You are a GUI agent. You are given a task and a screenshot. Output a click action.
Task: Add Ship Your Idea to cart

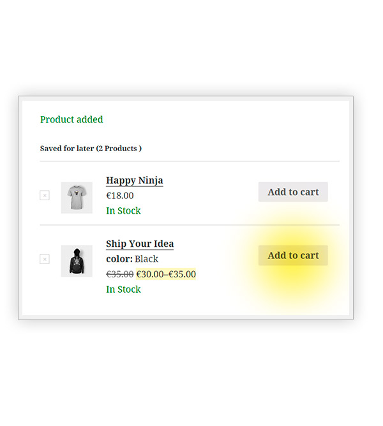[x=293, y=255]
